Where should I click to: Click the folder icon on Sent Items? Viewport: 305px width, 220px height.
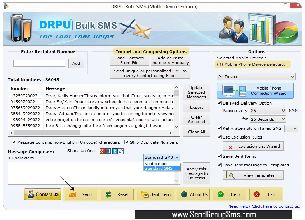(x=144, y=194)
